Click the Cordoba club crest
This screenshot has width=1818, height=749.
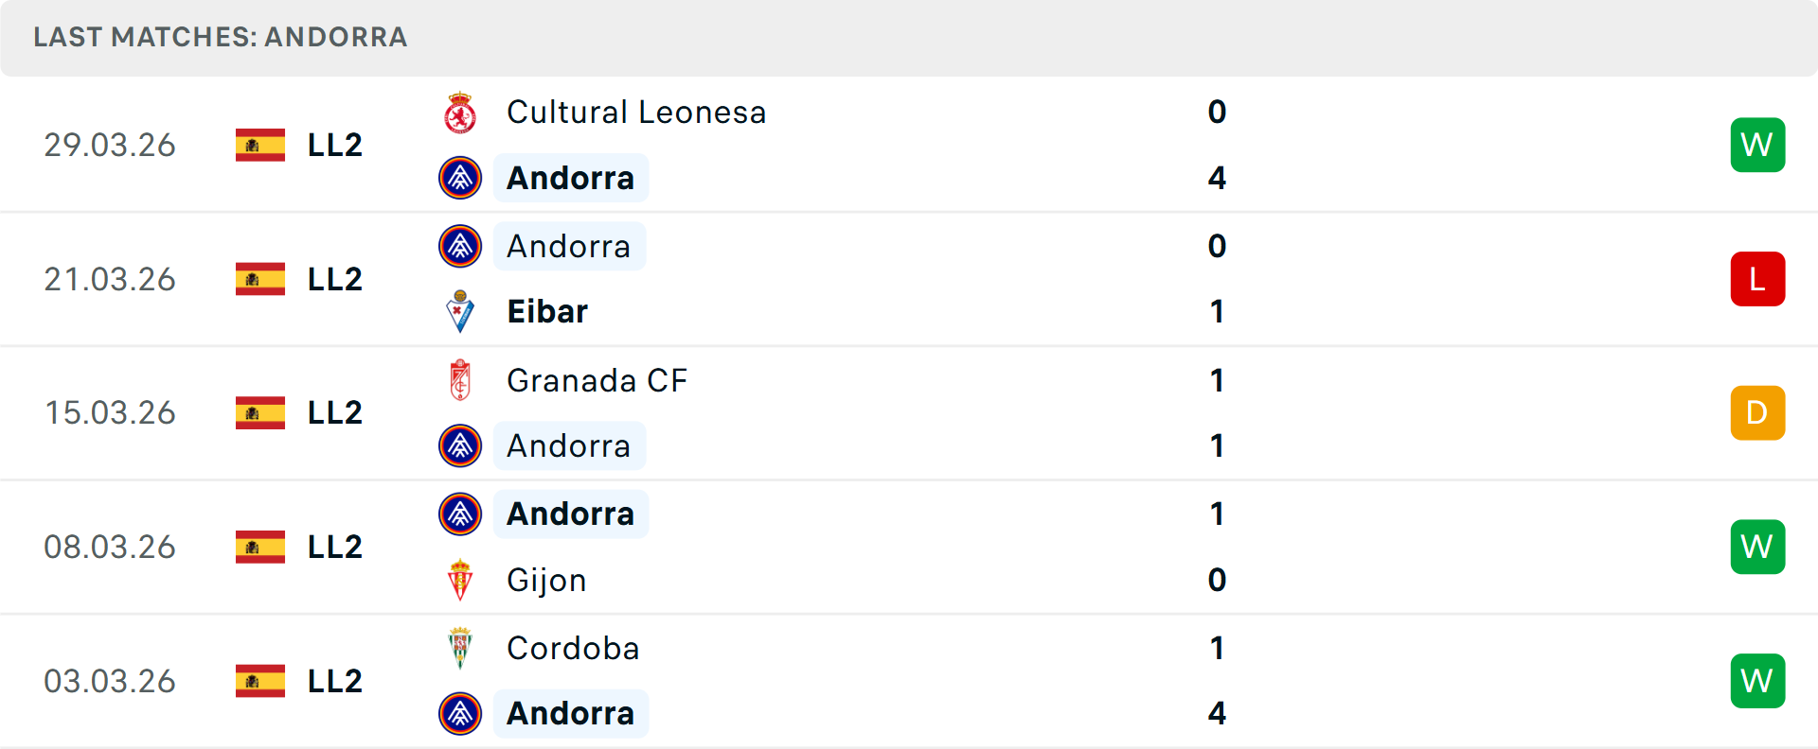(460, 648)
